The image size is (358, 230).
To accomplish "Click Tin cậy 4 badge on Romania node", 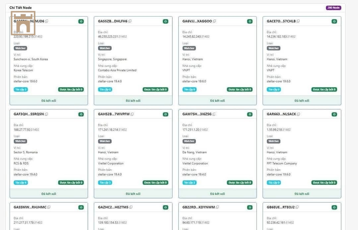I will coord(21,183).
